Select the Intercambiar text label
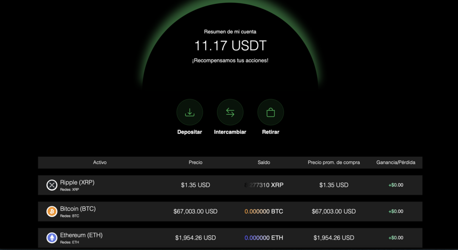 [x=230, y=132]
